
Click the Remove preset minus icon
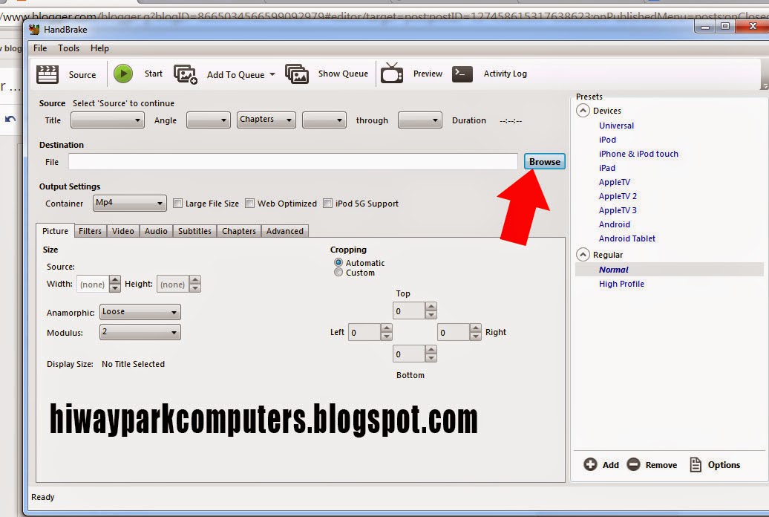[x=633, y=464]
